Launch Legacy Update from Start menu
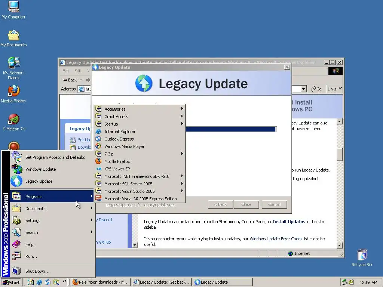The image size is (383, 287). point(52,181)
